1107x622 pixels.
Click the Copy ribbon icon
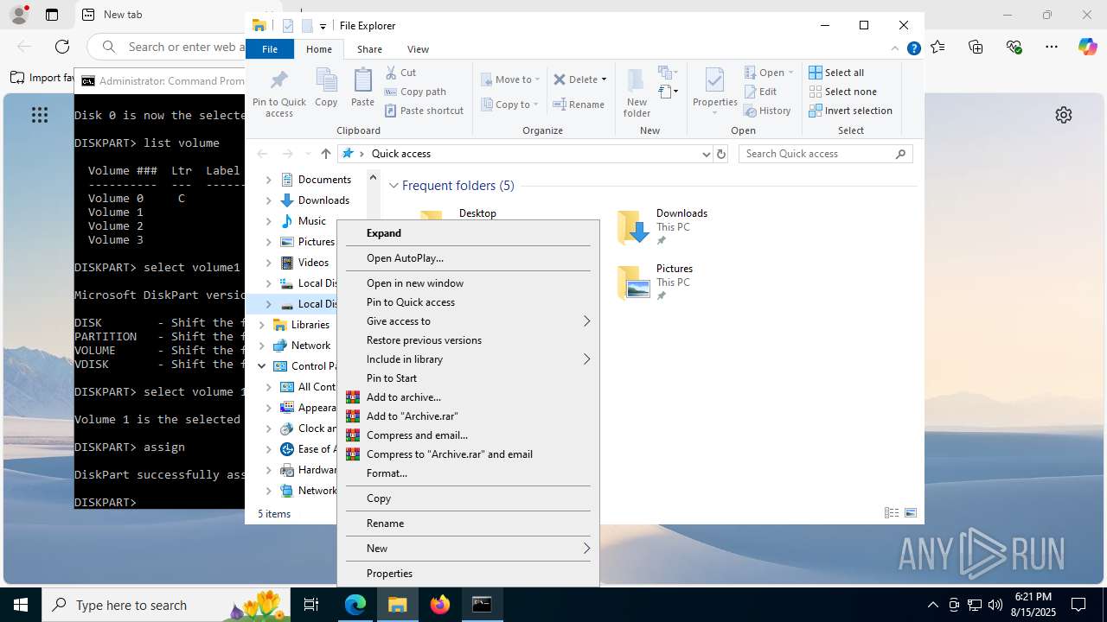(326, 88)
